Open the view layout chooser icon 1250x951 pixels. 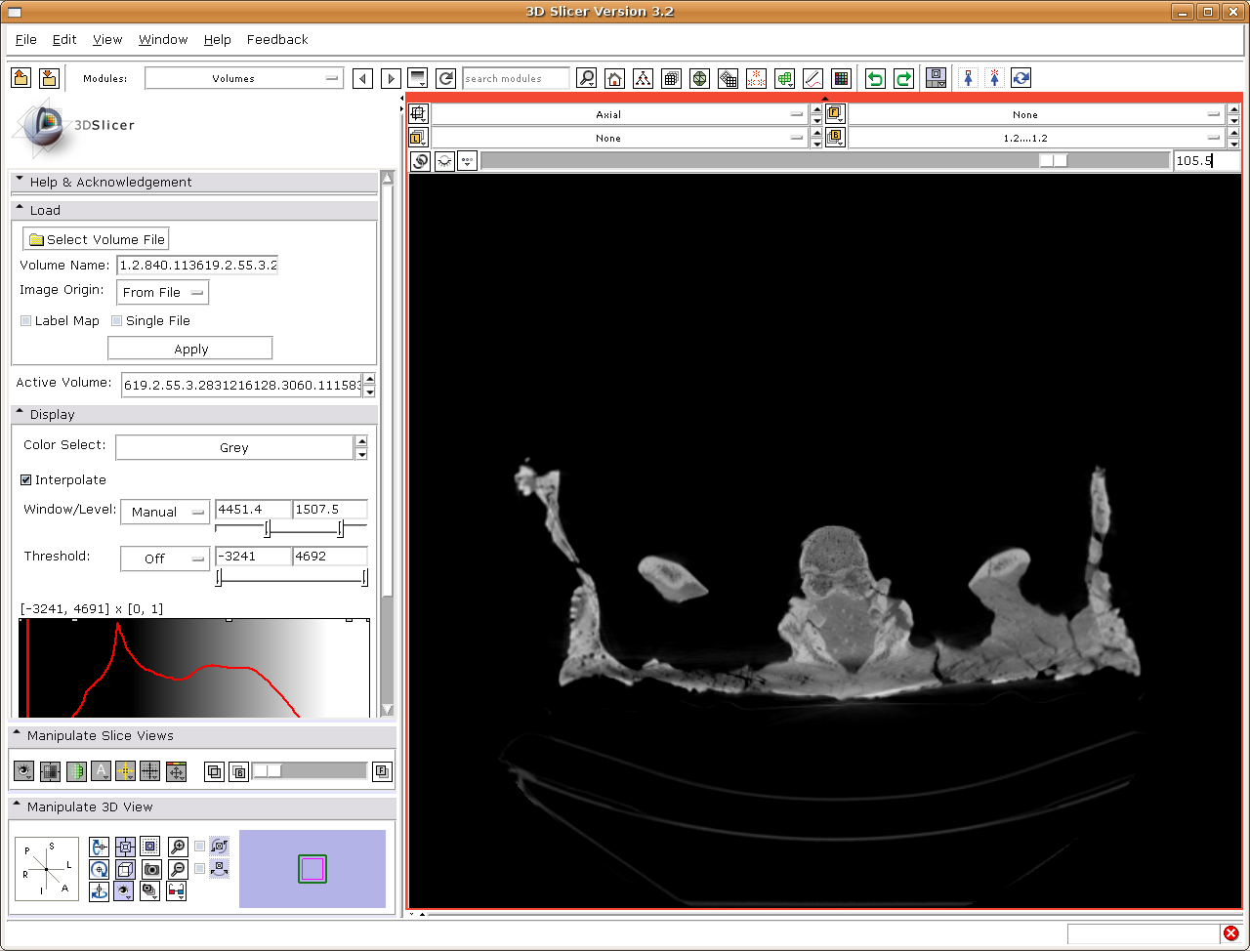click(936, 78)
